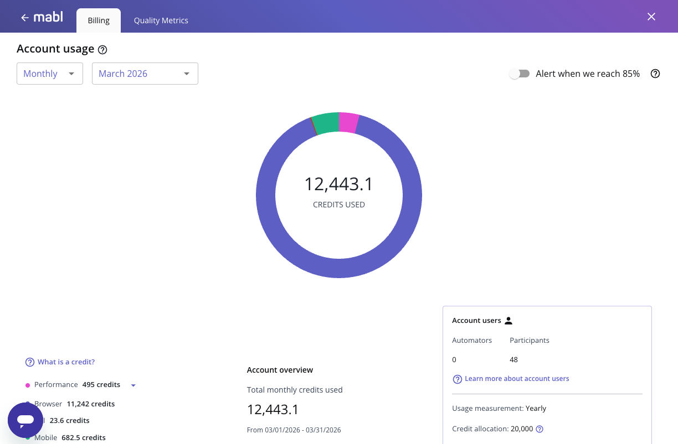This screenshot has height=444, width=678.
Task: Click the help icon before Learn more about account users
Action: 458,379
